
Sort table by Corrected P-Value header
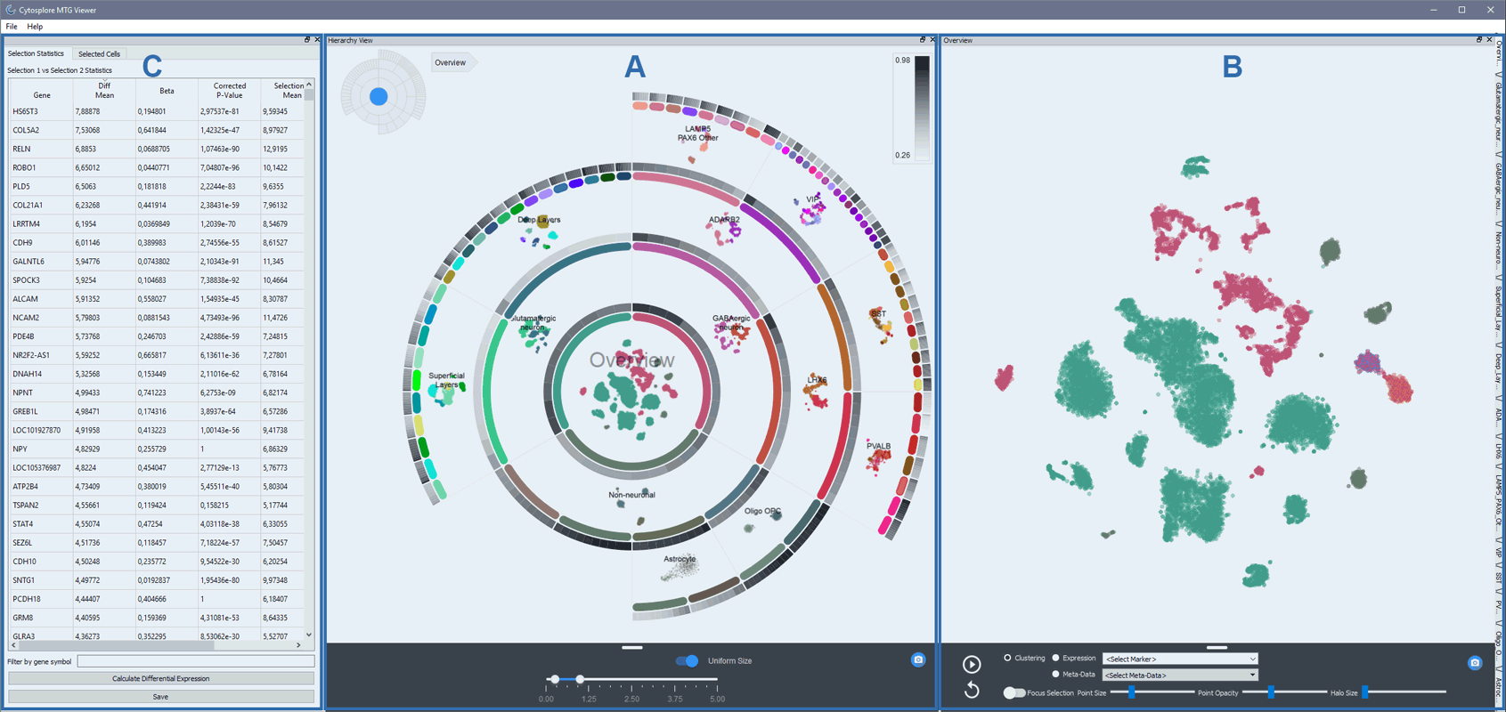click(x=229, y=90)
